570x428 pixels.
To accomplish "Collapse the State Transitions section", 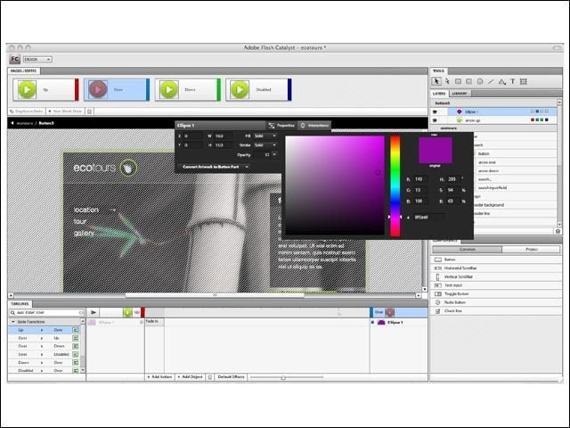I will 13,322.
